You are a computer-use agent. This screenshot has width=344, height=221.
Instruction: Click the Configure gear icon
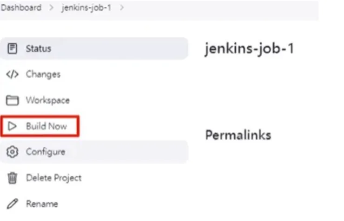[13, 152]
